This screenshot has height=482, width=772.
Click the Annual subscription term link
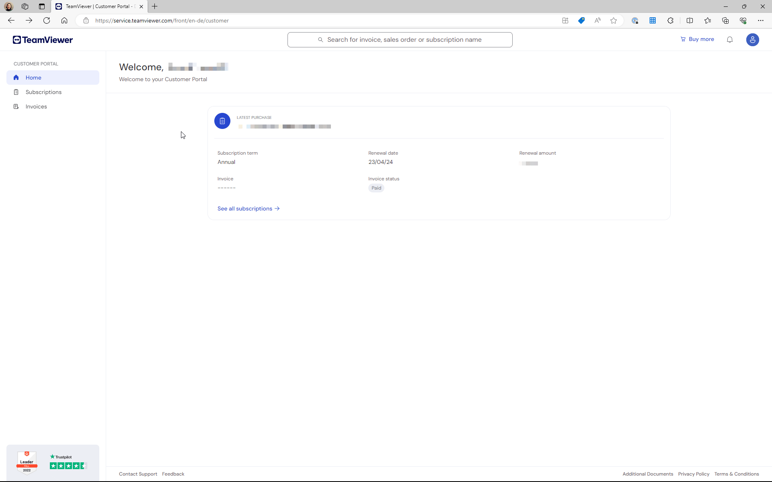(226, 161)
